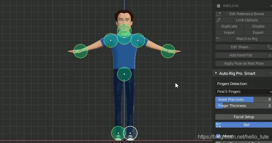Select the chin marker below the face
The width and height of the screenshot is (272, 143).
[x=124, y=31]
